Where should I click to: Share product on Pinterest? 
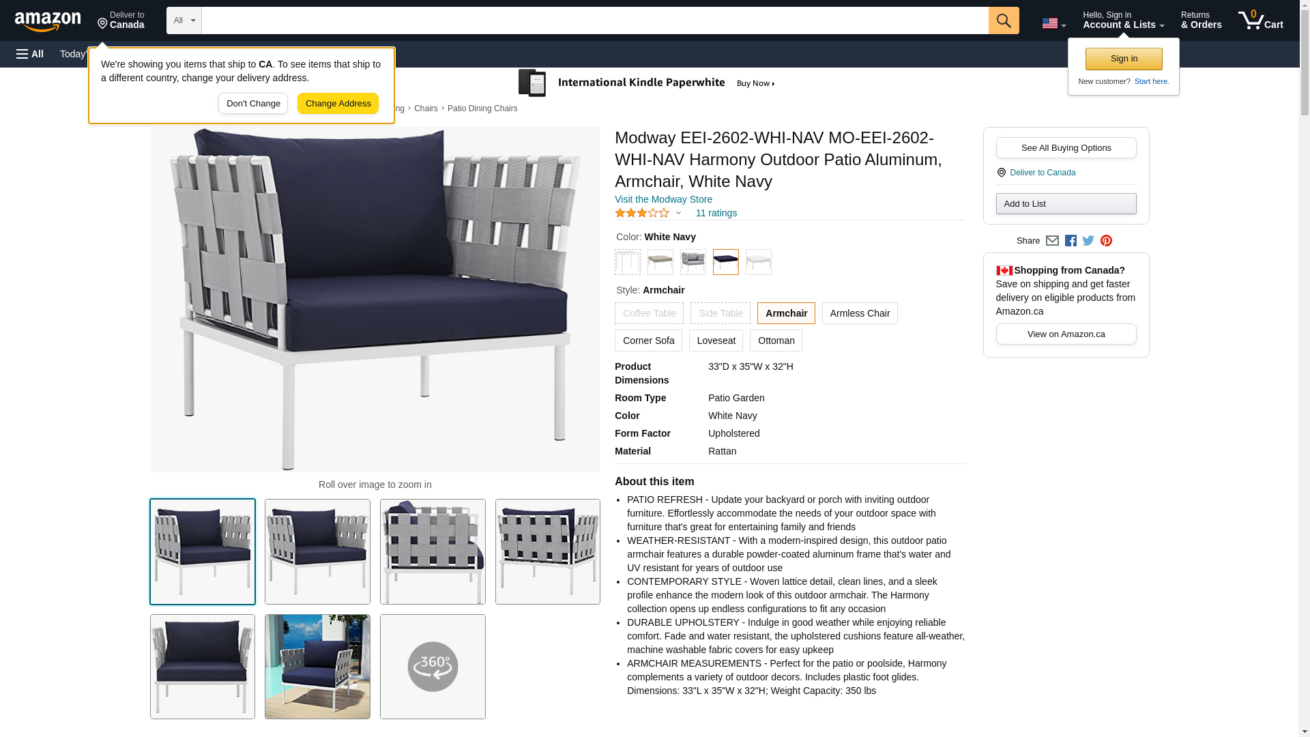click(1106, 241)
